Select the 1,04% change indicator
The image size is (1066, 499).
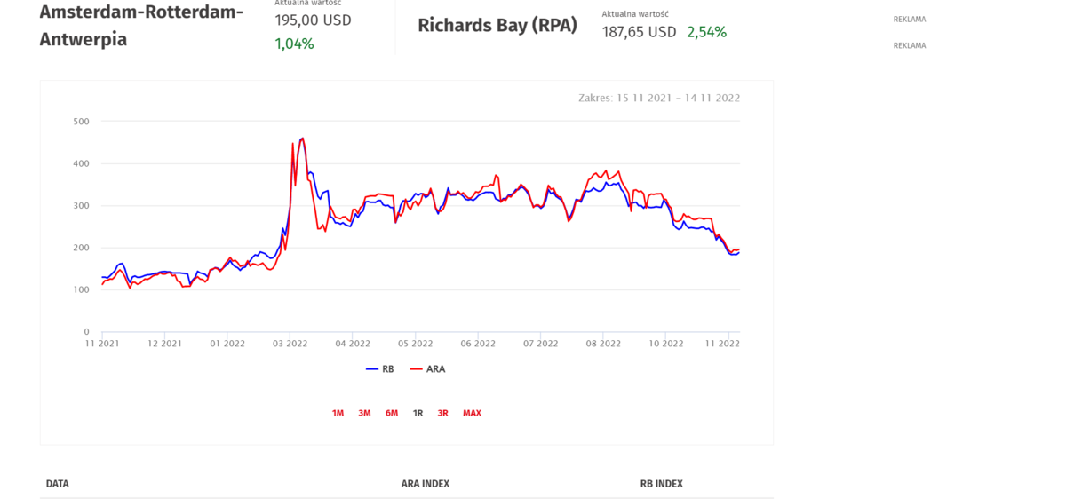point(294,44)
